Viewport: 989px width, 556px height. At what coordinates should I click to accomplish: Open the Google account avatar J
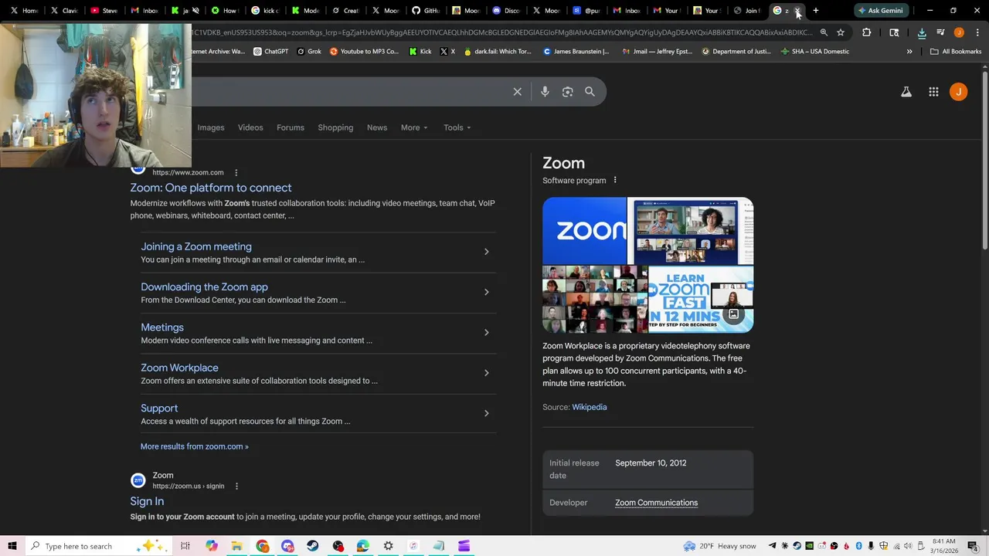958,92
